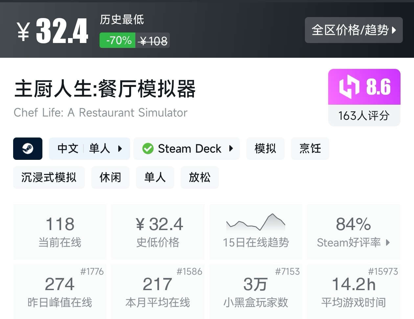Viewport: 414px width, 319px height.
Task: Click the Xiaoheihe score logo icon
Action: tap(350, 87)
